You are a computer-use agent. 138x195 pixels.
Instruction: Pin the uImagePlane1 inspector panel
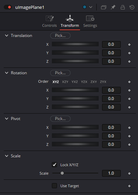113,7
